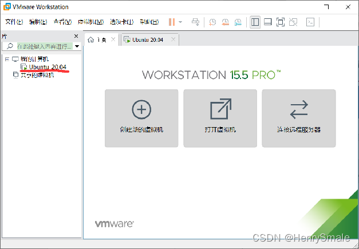
Task: Toggle the library sidebar view icon
Action: click(x=255, y=22)
